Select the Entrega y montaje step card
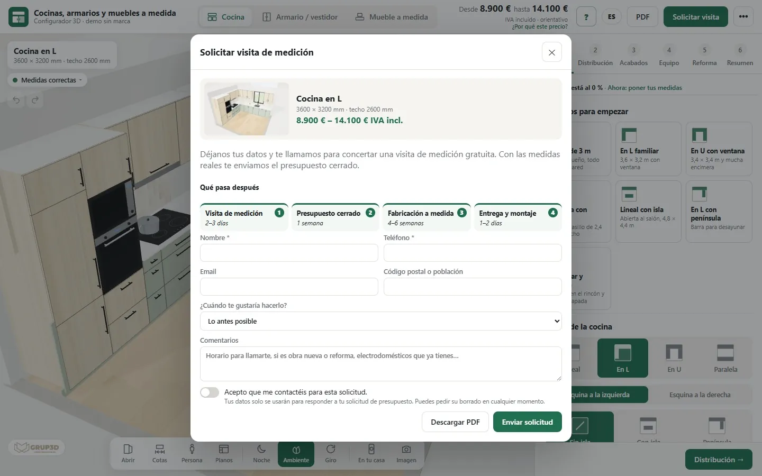The width and height of the screenshot is (762, 476). 518,217
